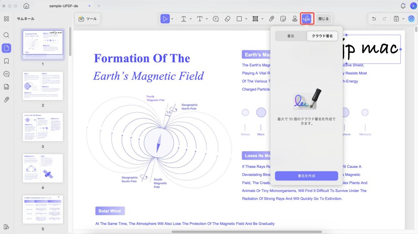This screenshot has width=418, height=234.
Task: Click the 署名を作成 button
Action: click(x=306, y=176)
